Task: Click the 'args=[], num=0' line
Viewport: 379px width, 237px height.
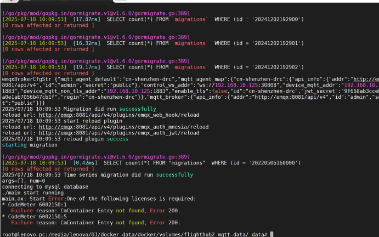Action: 24,180
